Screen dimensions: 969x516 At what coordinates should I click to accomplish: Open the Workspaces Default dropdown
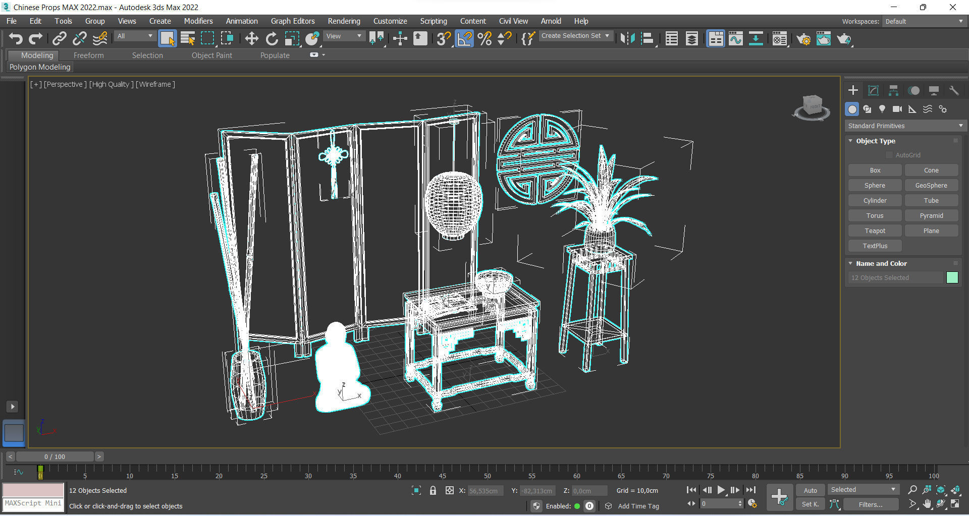coord(924,21)
